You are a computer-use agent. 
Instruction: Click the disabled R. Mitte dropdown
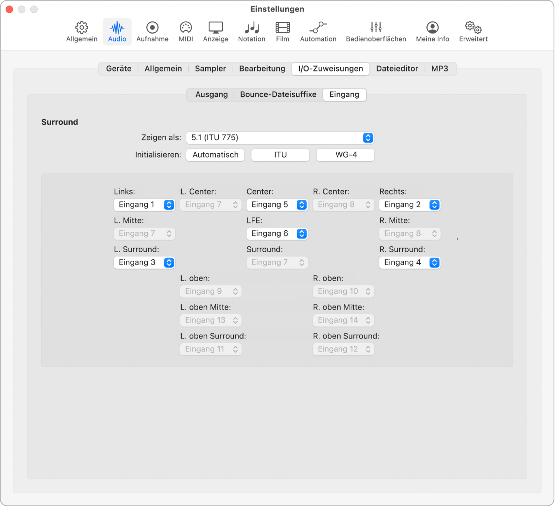click(x=410, y=233)
